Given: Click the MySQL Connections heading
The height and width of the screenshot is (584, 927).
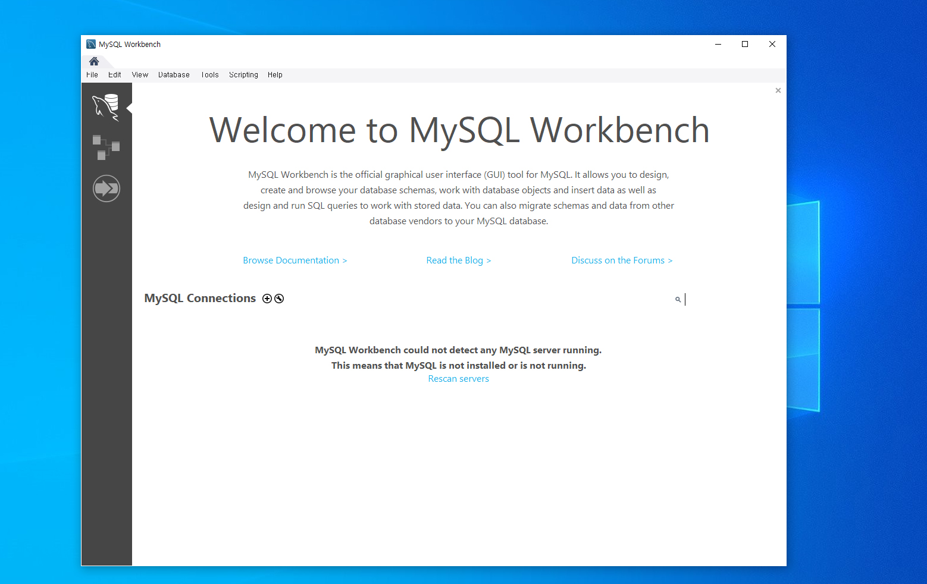Looking at the screenshot, I should (x=200, y=299).
